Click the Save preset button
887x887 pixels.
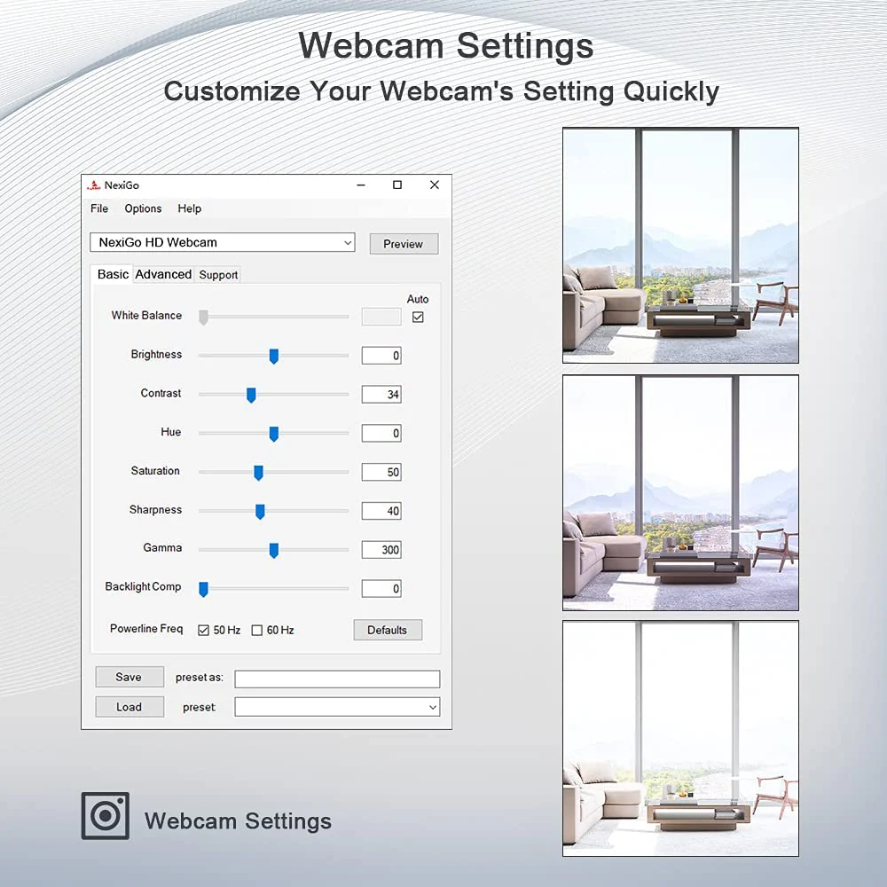click(x=129, y=677)
